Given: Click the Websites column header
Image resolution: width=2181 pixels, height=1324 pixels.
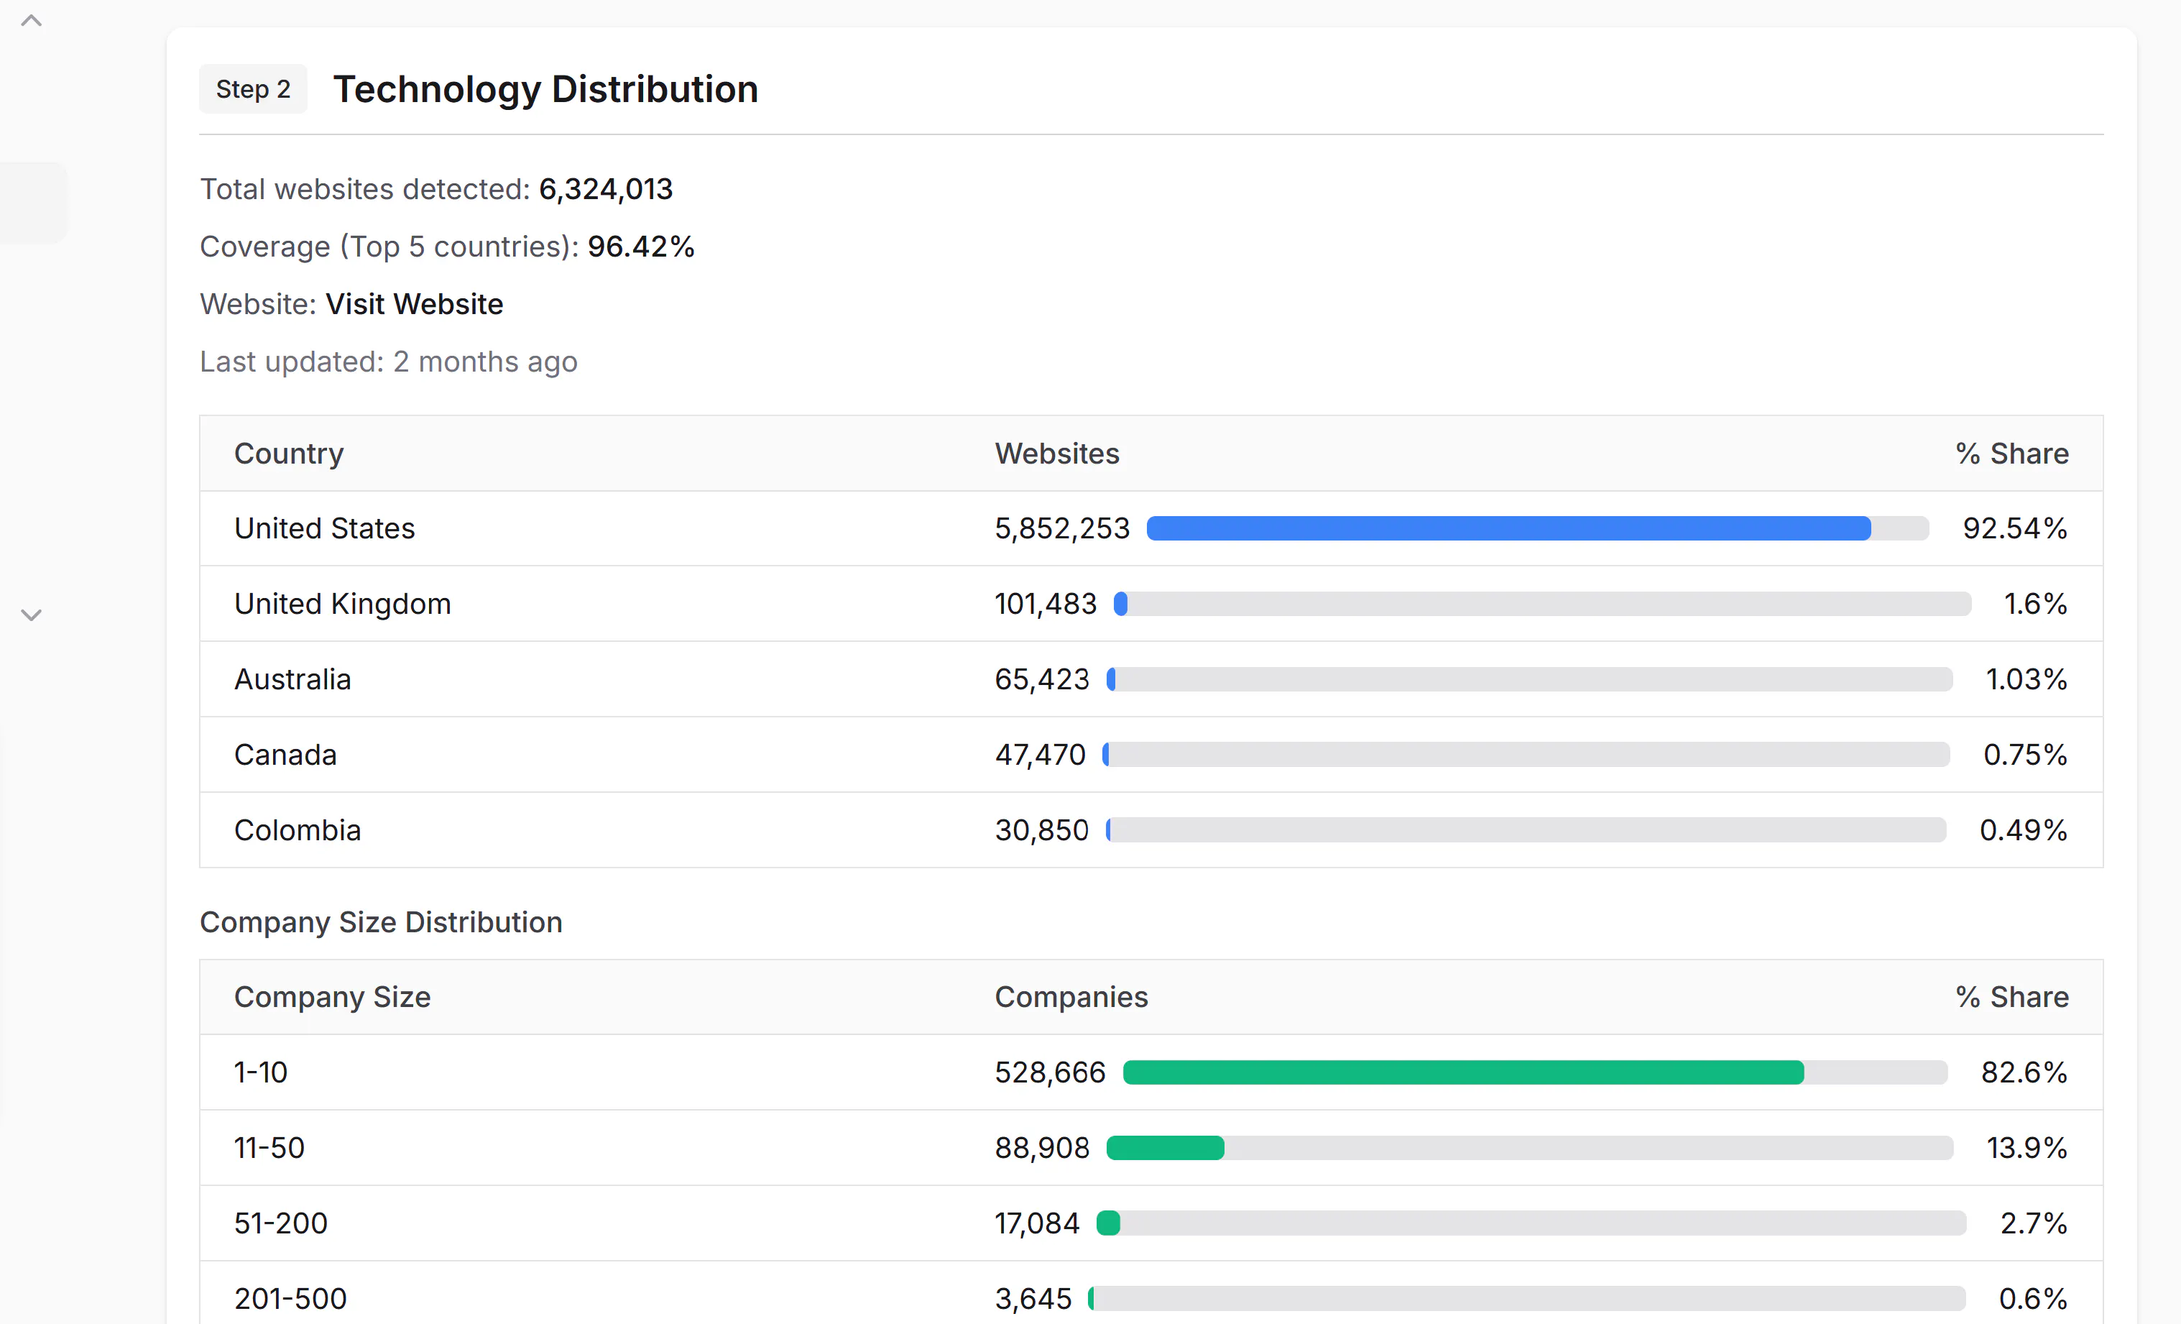Looking at the screenshot, I should [x=1057, y=454].
